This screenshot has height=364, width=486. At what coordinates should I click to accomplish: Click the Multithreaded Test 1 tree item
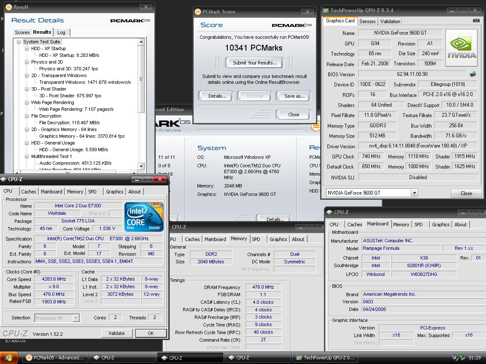point(51,156)
